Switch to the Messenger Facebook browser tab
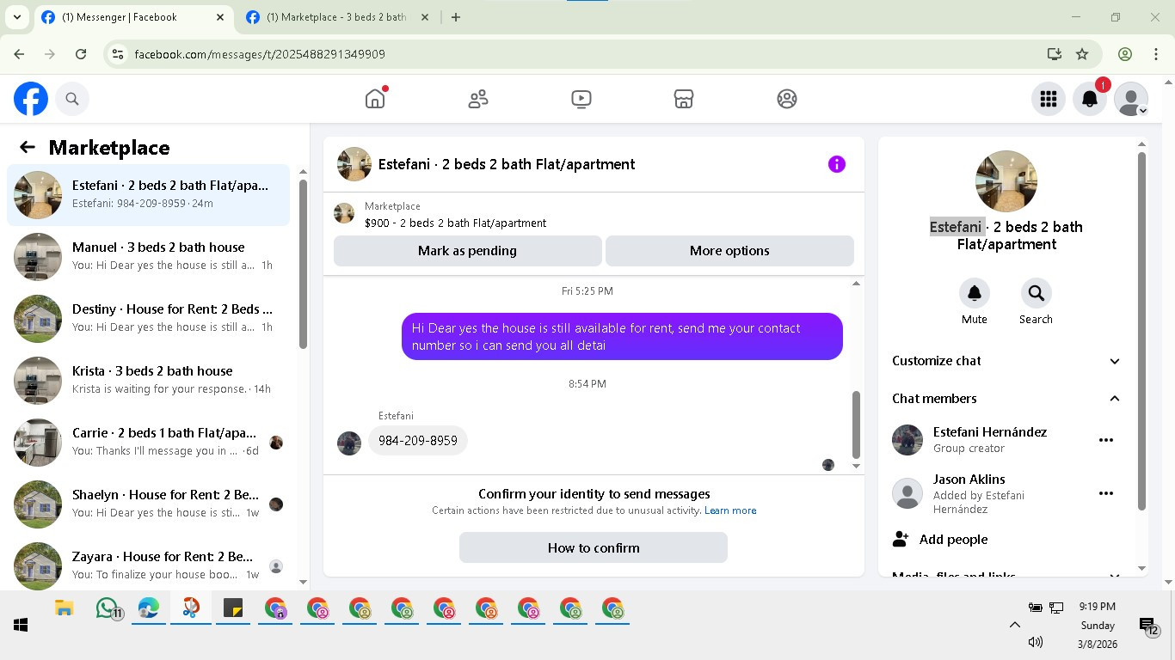The image size is (1175, 660). (x=132, y=17)
